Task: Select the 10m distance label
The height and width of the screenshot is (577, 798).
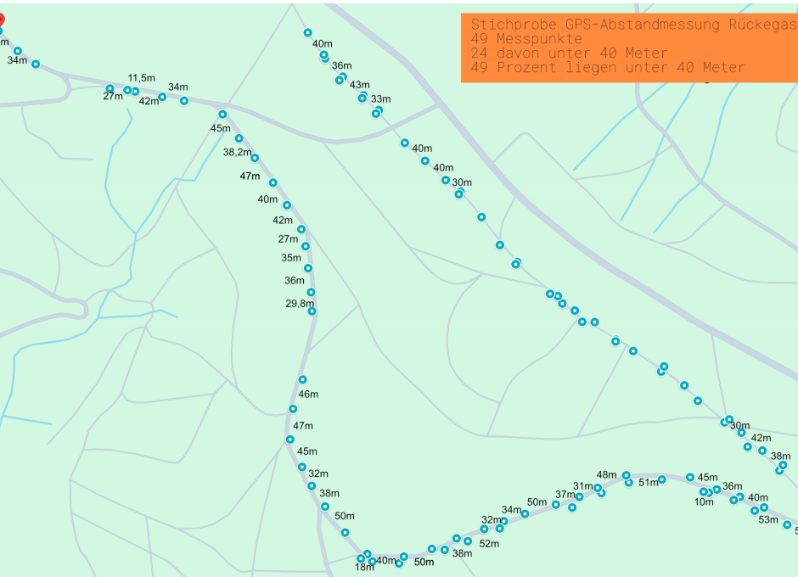Action: pyautogui.click(x=704, y=501)
